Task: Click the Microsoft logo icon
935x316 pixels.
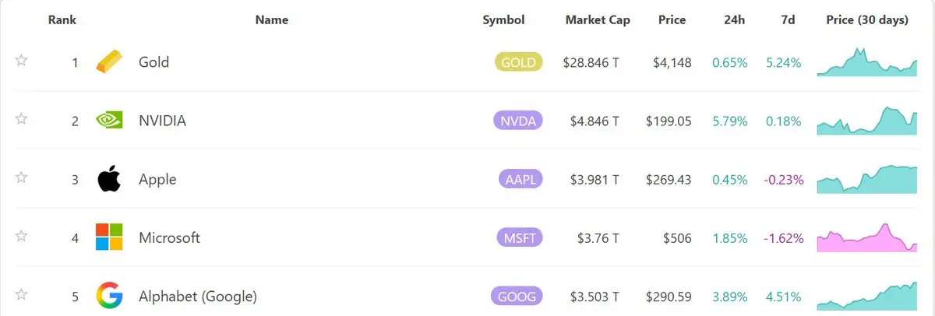Action: (x=109, y=237)
